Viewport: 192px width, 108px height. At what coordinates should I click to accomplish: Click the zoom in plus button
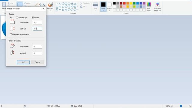pyautogui.click(x=190, y=106)
